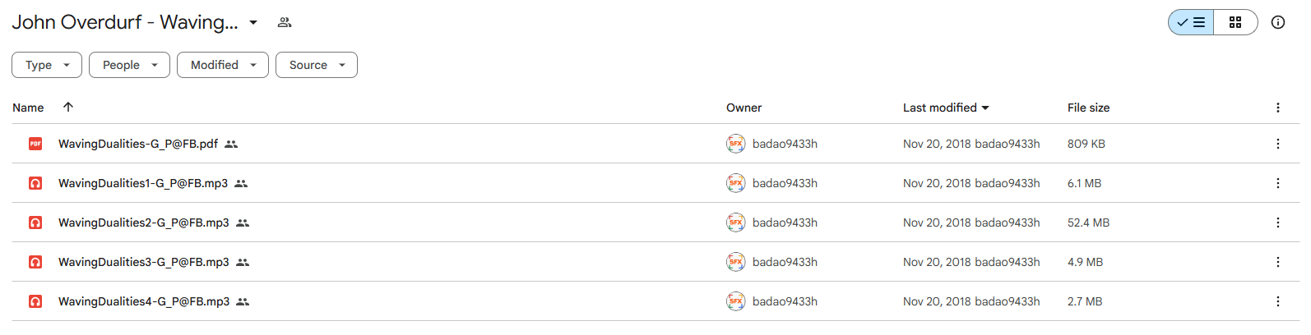Switch to list layout view
This screenshot has width=1311, height=335.
pos(1191,22)
